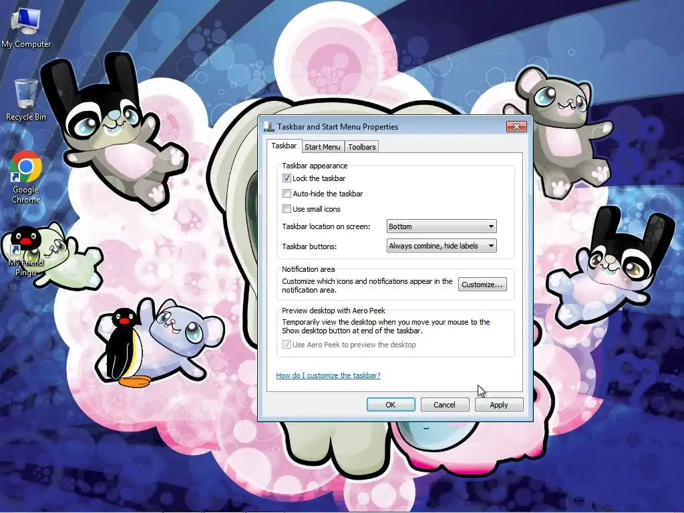684x513 pixels.
Task: Click the 'Taskbar buttons:' label
Action: (309, 246)
